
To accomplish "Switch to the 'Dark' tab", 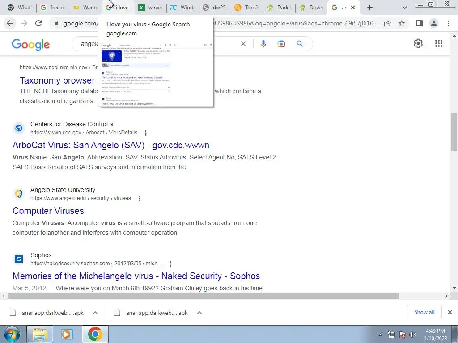I will (280, 8).
